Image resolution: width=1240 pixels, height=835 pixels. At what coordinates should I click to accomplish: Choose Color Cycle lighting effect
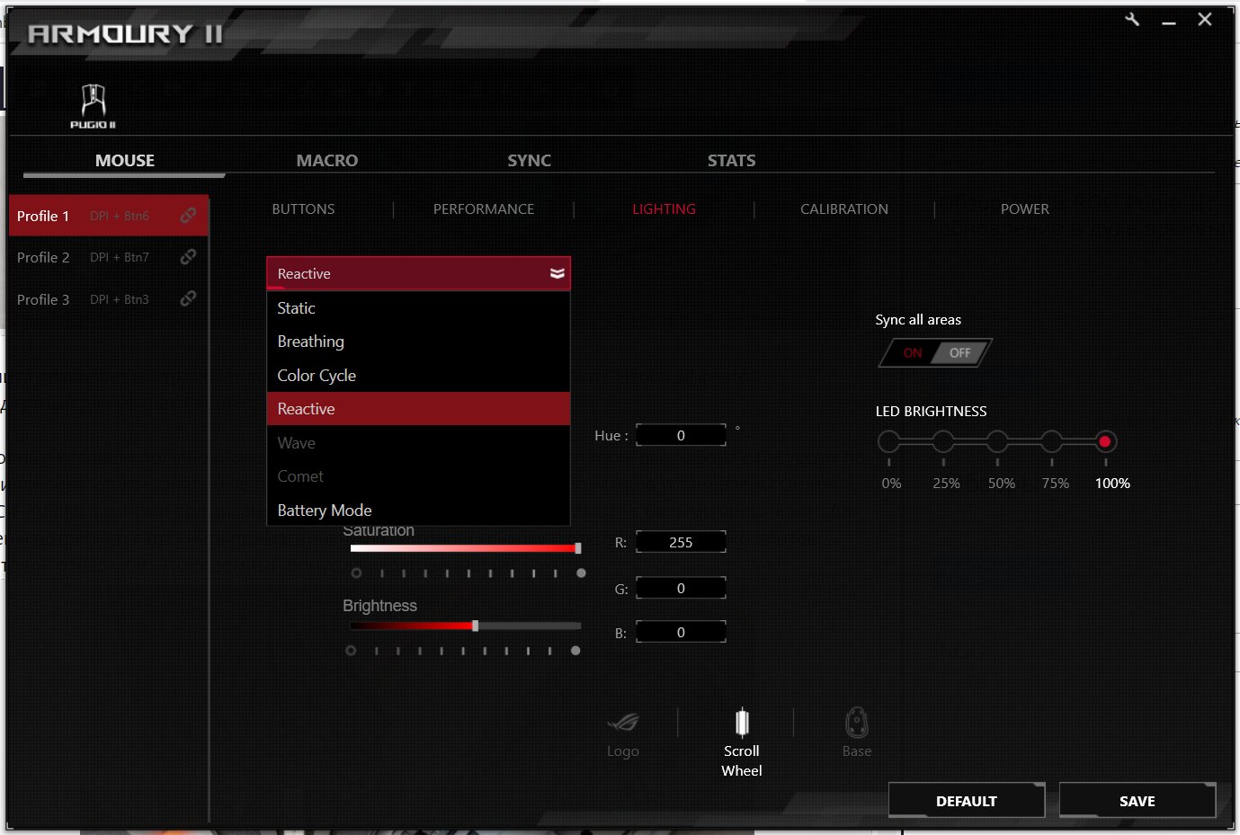(x=418, y=376)
